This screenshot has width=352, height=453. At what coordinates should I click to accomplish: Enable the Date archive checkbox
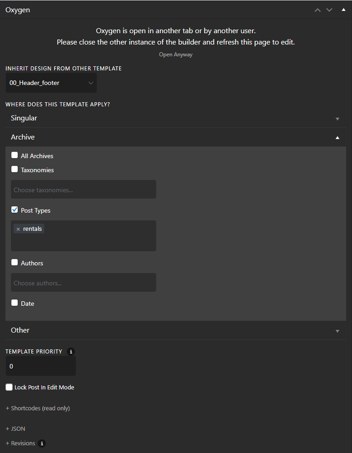15,303
